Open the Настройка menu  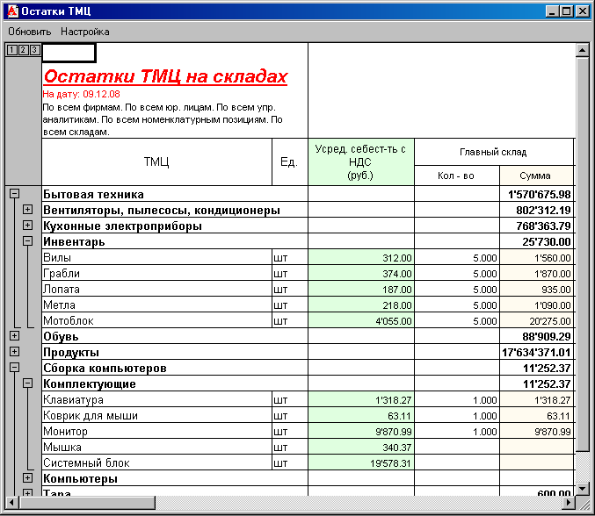85,32
